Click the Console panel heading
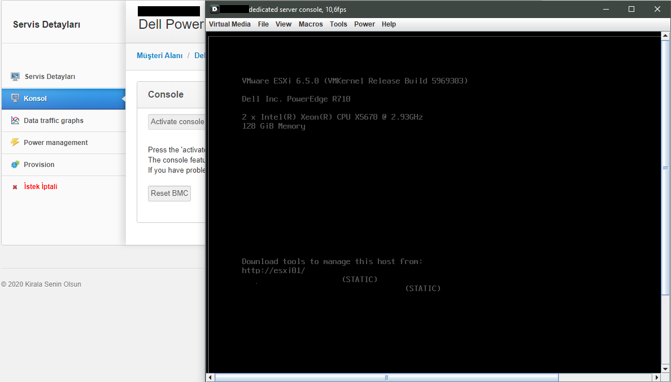The image size is (671, 382). [165, 94]
